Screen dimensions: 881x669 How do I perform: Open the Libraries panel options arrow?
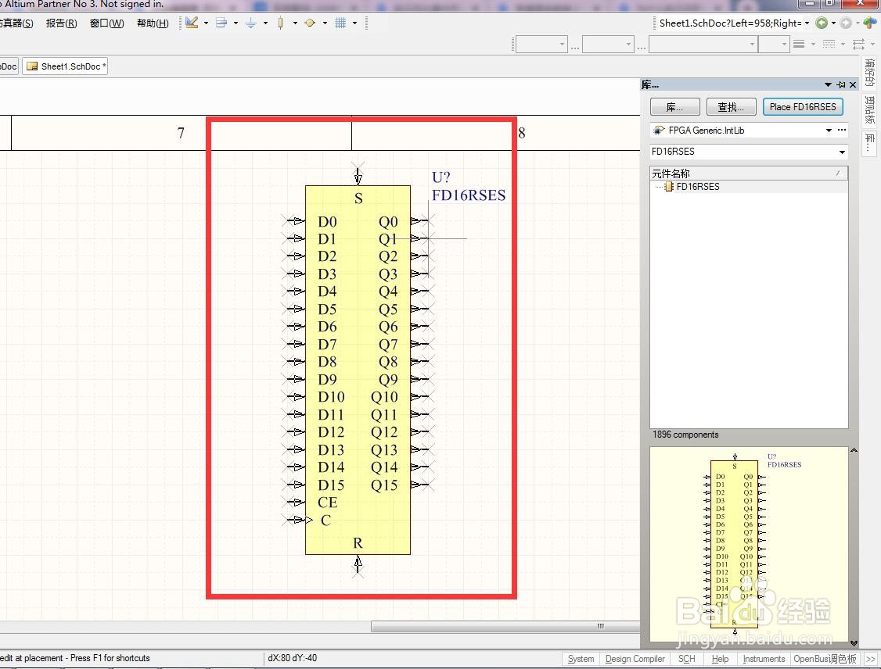click(828, 84)
